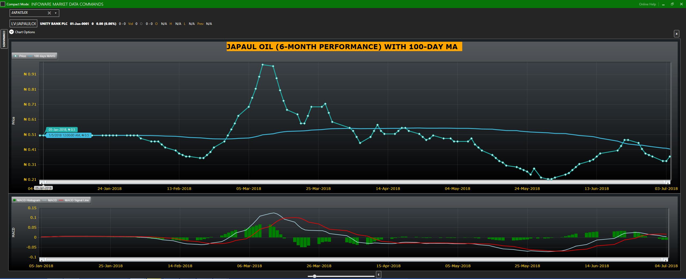The height and width of the screenshot is (279, 686).
Task: Clear the JAPAULOI symbol with the X icon
Action: [x=49, y=13]
